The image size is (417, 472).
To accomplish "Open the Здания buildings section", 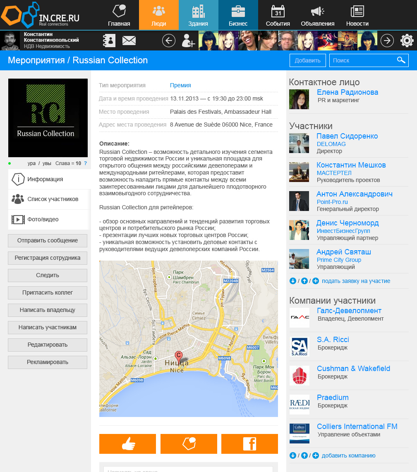I will click(199, 15).
